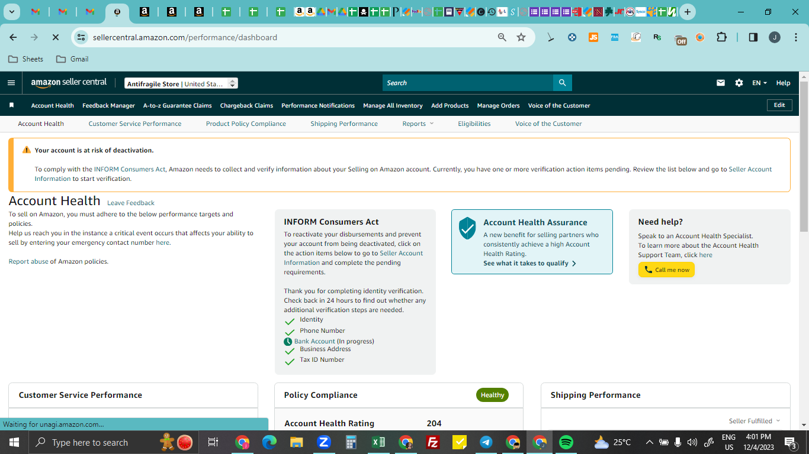Click the Account Health Assurance shield icon

click(x=467, y=228)
